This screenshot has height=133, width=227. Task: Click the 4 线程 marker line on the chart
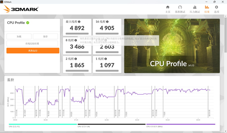click(x=95, y=102)
